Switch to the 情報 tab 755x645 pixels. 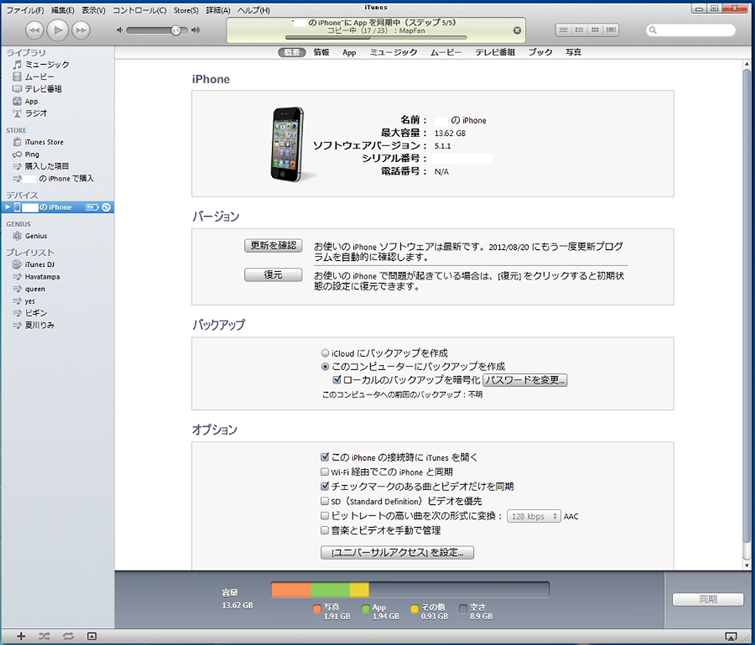[321, 52]
